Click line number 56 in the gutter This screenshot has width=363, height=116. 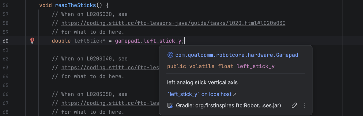point(6,5)
